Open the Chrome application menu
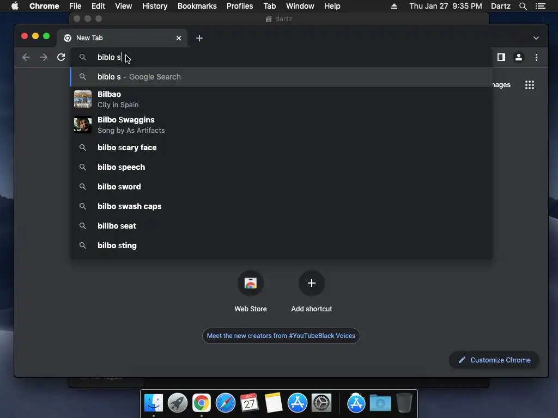This screenshot has width=558, height=418. point(44,6)
